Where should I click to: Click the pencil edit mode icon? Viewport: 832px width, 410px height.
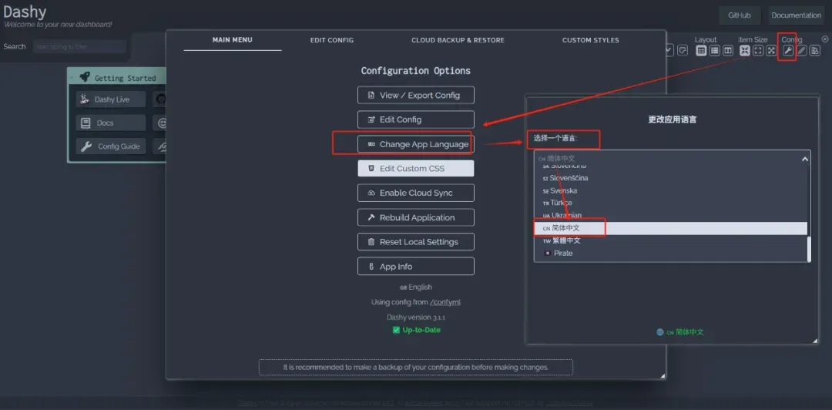(801, 51)
